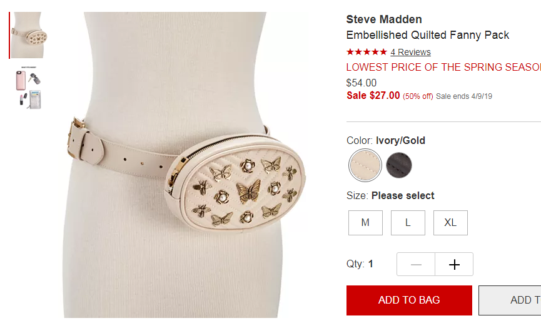Add the fanny pack to bag
Viewport: 541px width, 328px height.
coord(409,300)
